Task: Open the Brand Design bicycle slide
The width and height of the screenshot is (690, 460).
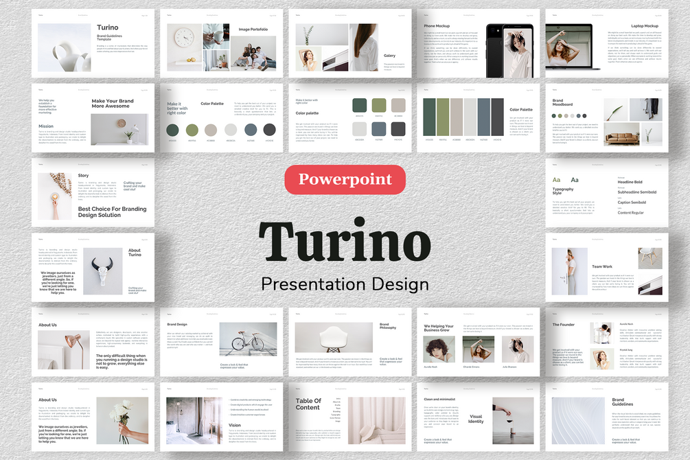Action: pyautogui.click(x=221, y=342)
